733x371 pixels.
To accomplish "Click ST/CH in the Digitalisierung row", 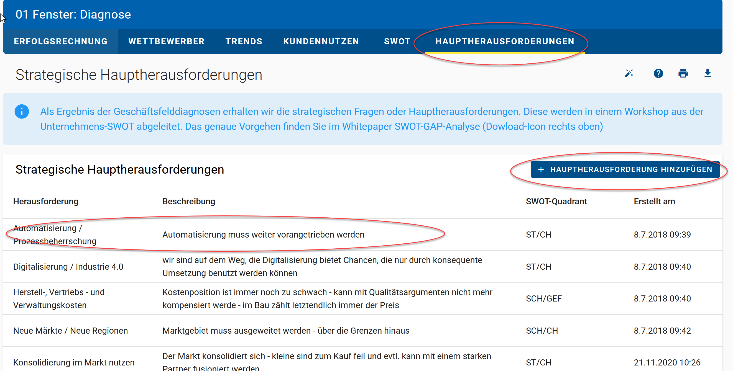I will tap(538, 267).
